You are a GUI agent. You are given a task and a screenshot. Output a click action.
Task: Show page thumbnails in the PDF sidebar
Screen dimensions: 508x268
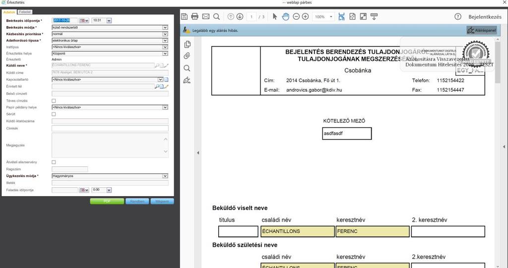coord(187,44)
